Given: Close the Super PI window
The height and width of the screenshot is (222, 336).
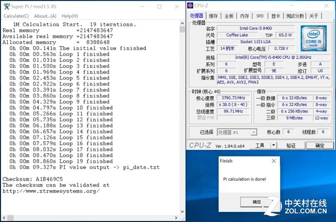Looking at the screenshot, I should point(177,7).
